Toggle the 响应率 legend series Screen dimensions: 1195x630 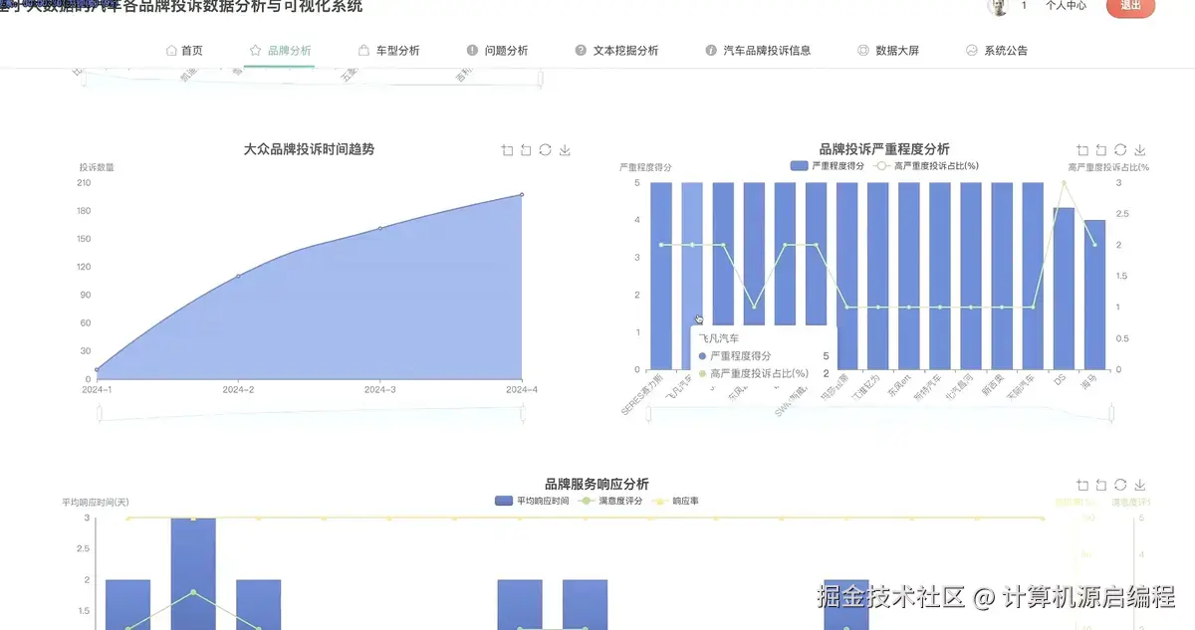pos(675,501)
